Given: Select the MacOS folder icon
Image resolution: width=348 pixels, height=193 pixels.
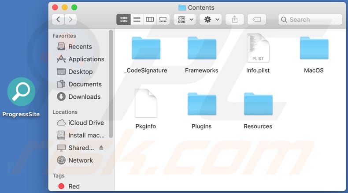Looking at the screenshot, I should (314, 48).
